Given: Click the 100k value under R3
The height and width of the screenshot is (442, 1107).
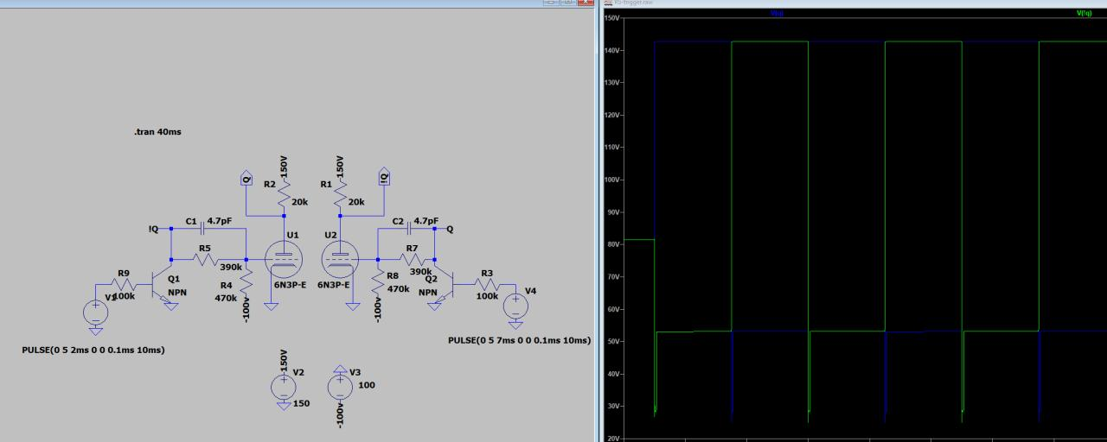Looking at the screenshot, I should 487,296.
